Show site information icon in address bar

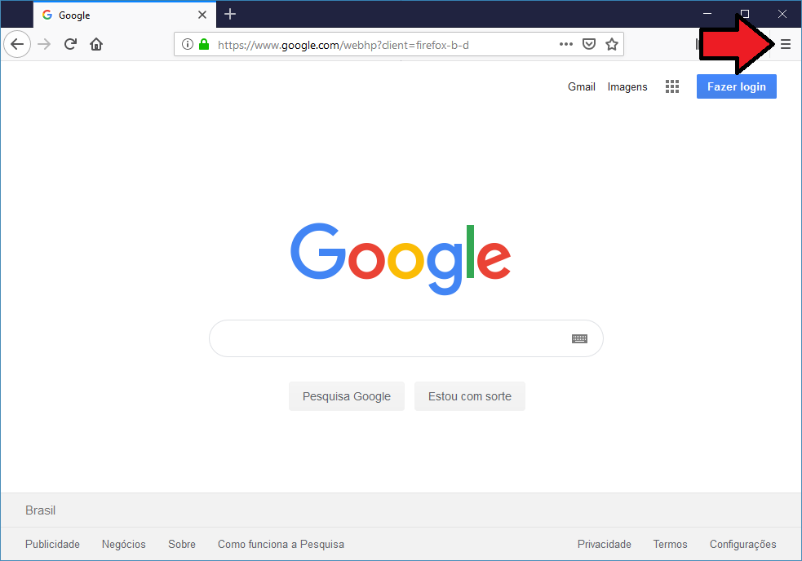pyautogui.click(x=188, y=45)
